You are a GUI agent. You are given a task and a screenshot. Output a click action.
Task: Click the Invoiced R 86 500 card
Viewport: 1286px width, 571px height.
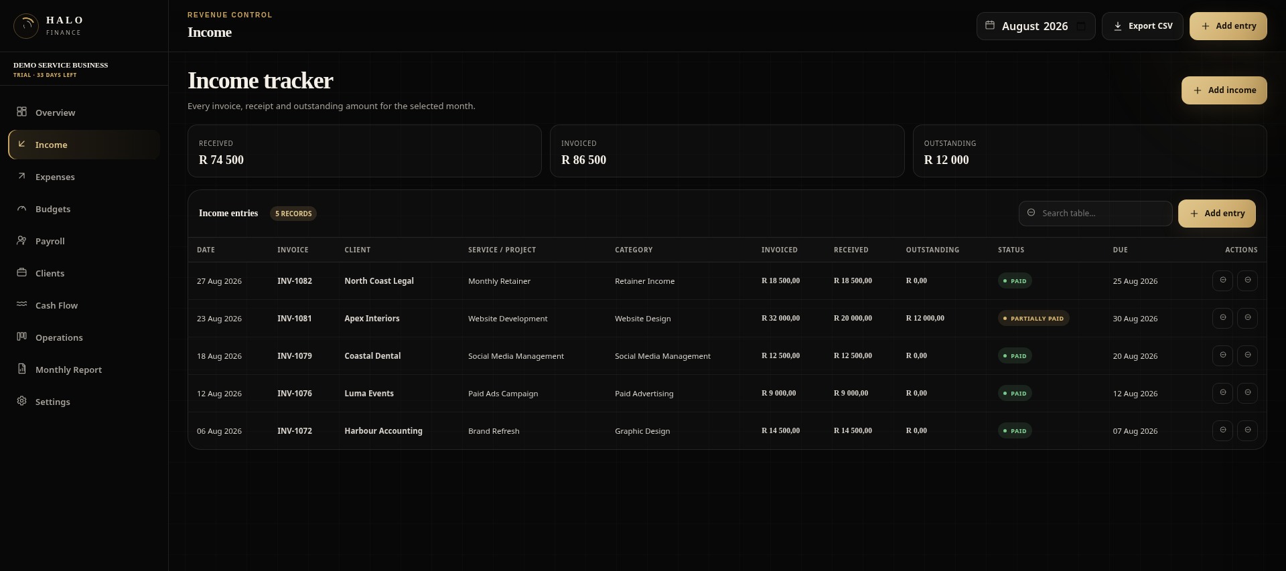click(727, 151)
